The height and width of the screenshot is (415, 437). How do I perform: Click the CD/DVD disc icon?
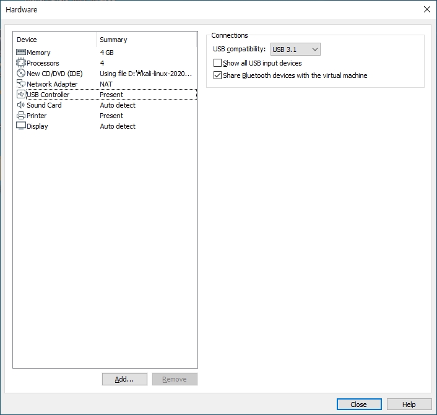(21, 74)
